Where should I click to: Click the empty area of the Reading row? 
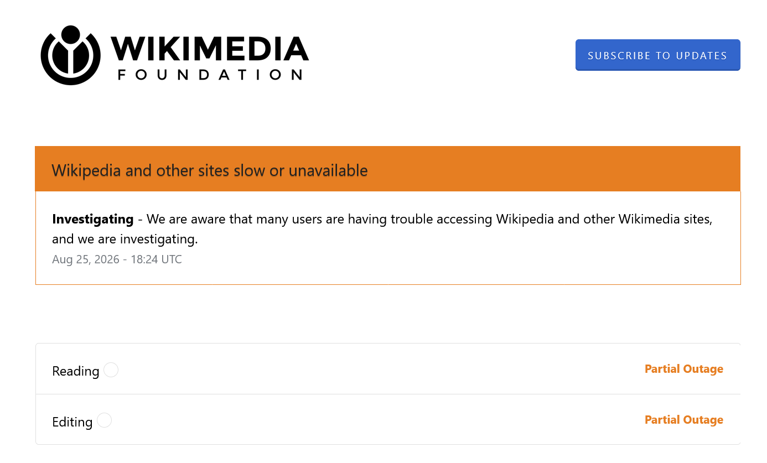tap(382, 369)
